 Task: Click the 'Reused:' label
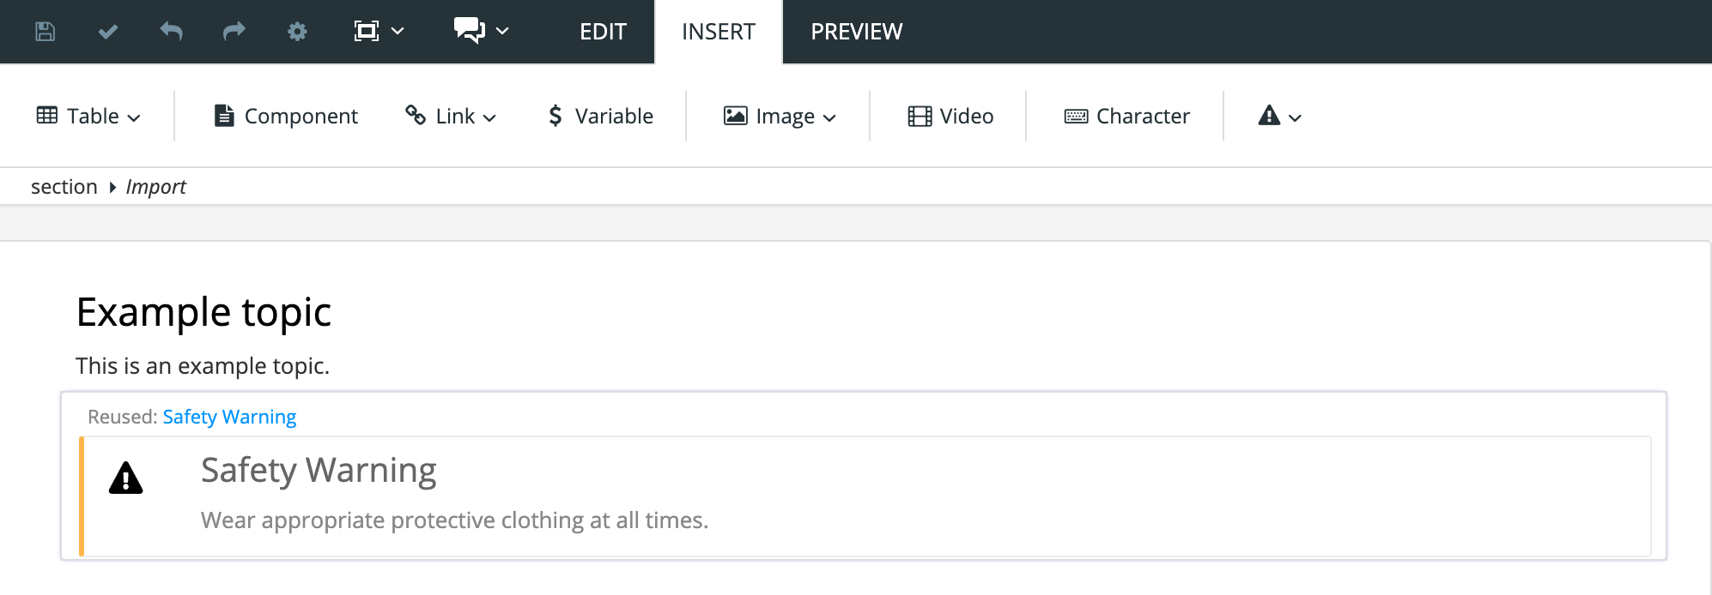point(122,417)
